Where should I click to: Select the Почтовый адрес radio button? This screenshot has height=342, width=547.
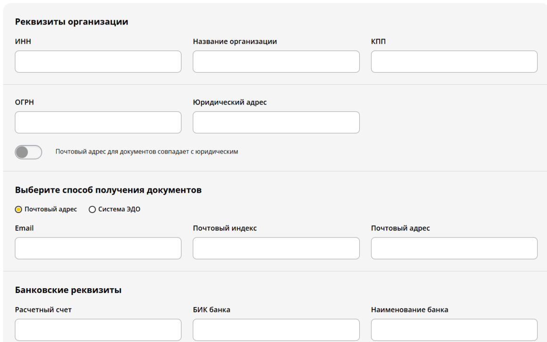coord(18,210)
